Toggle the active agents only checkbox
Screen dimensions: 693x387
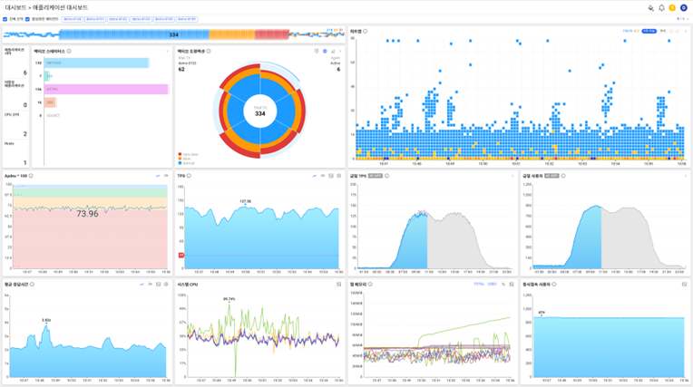27,19
